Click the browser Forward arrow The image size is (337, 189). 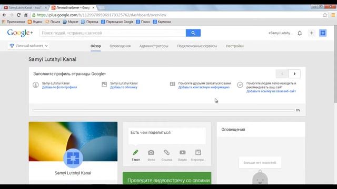point(12,15)
